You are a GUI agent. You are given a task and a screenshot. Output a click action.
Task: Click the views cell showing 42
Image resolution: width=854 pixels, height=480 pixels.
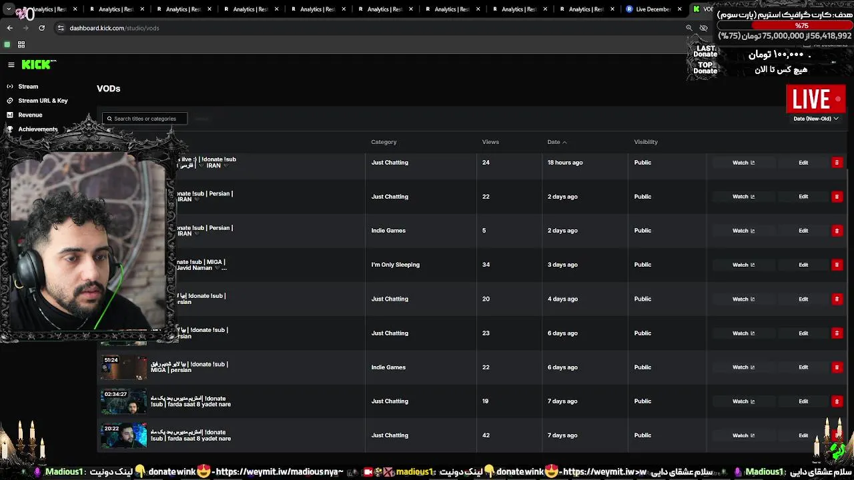click(x=486, y=435)
